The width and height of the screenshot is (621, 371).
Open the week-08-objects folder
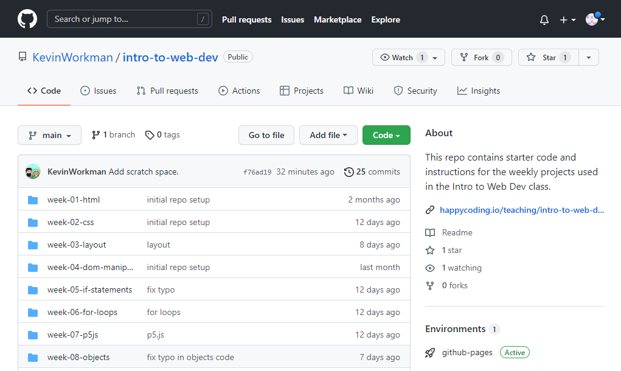point(78,358)
